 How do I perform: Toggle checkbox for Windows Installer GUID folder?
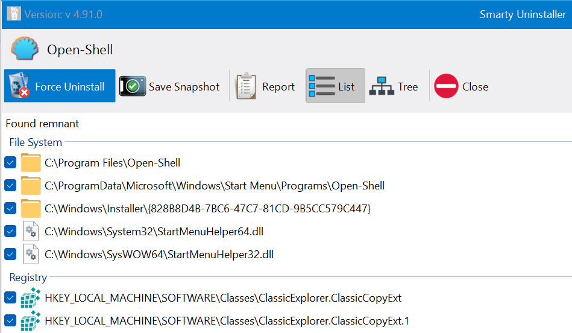tap(10, 208)
